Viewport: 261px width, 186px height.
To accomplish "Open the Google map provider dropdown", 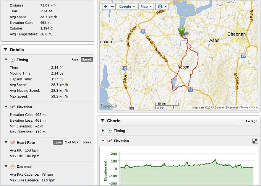I will pos(127,7).
